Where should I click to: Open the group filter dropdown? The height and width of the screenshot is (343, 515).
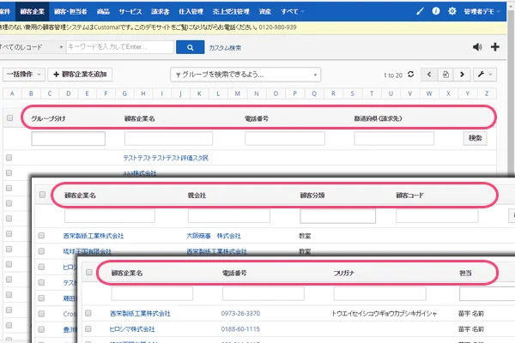[245, 75]
